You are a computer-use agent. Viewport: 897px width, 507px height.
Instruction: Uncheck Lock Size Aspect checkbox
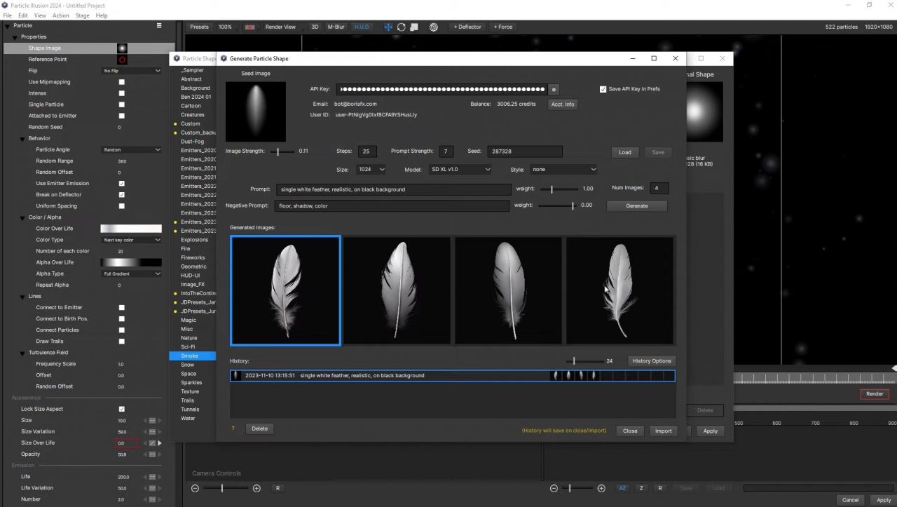click(121, 409)
